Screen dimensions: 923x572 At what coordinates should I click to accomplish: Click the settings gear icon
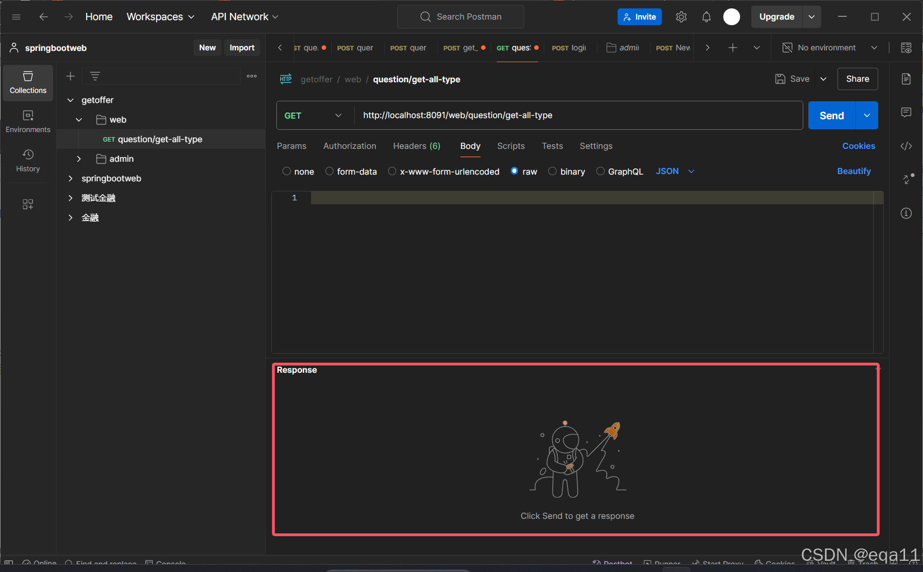681,17
